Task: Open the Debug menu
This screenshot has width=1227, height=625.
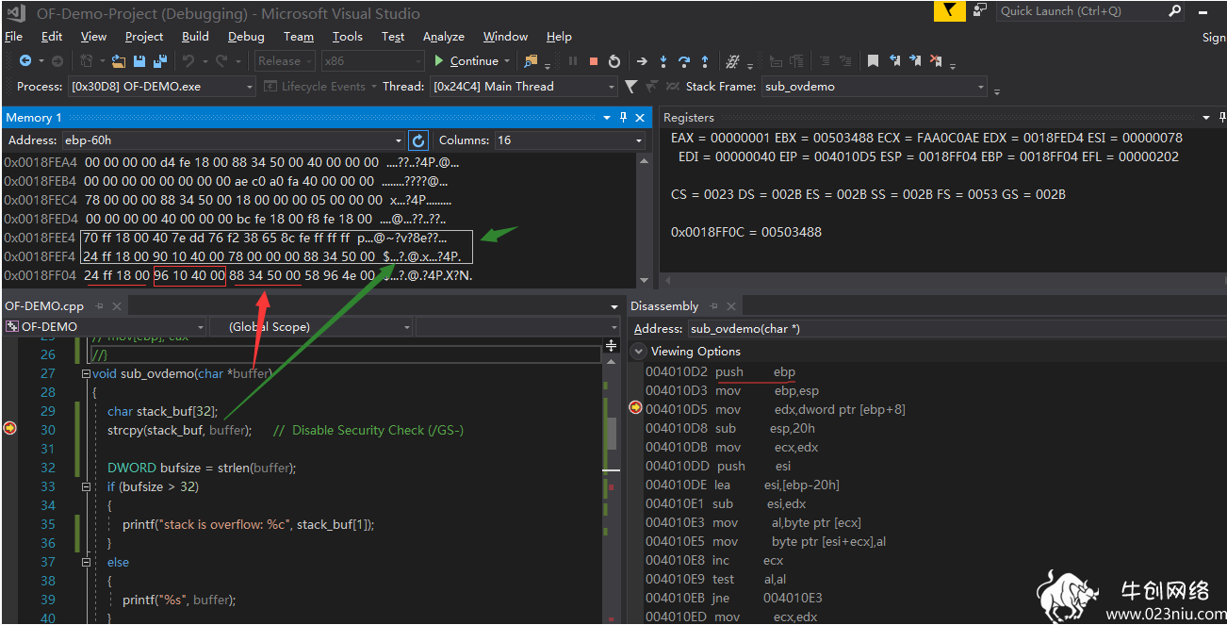Action: click(246, 37)
